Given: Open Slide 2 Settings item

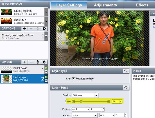Looking at the screenshot, I should click(x=22, y=12).
